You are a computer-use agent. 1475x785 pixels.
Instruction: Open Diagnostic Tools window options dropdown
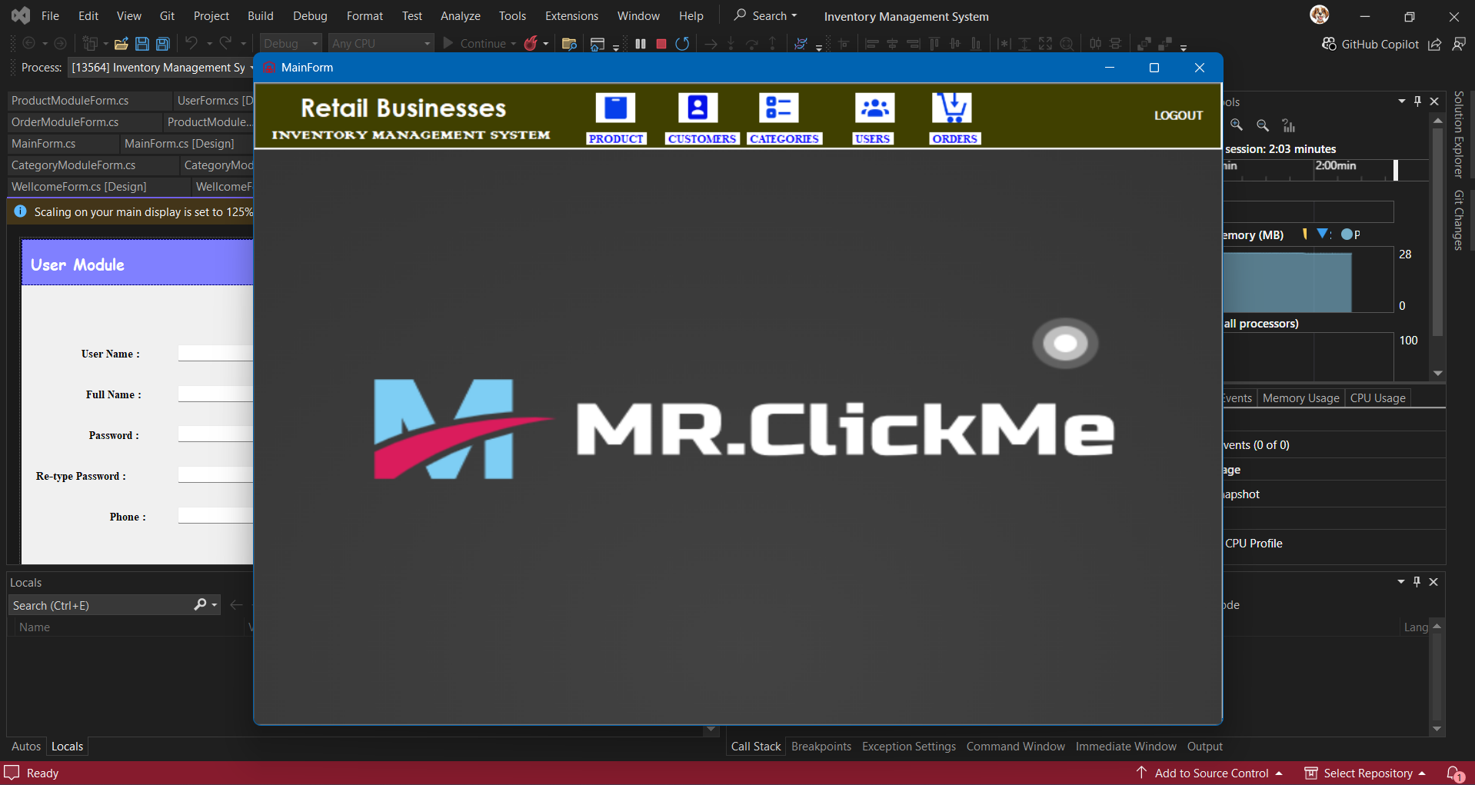pos(1402,101)
